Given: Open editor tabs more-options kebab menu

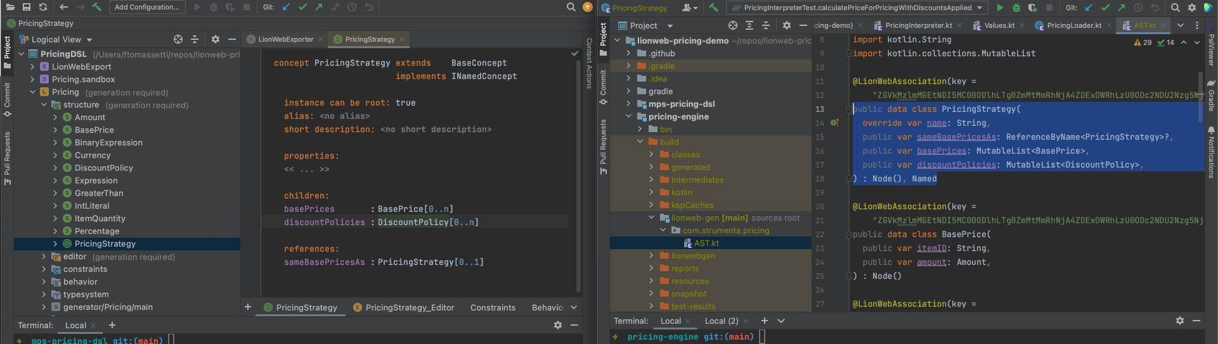Looking at the screenshot, I should pyautogui.click(x=1197, y=25).
